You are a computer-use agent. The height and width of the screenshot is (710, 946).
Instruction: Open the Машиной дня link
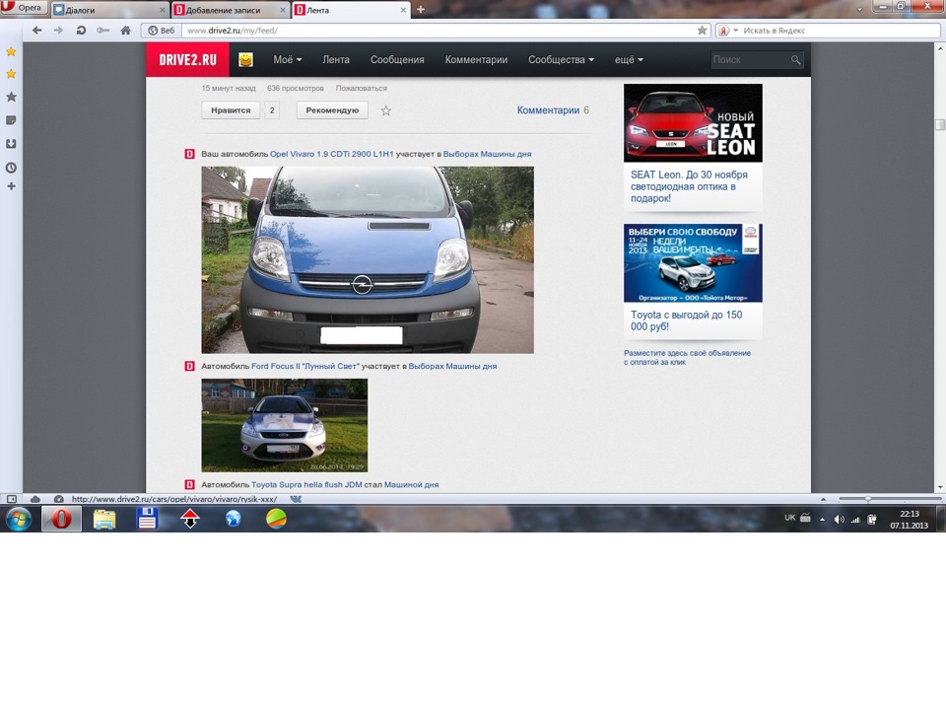click(x=412, y=485)
